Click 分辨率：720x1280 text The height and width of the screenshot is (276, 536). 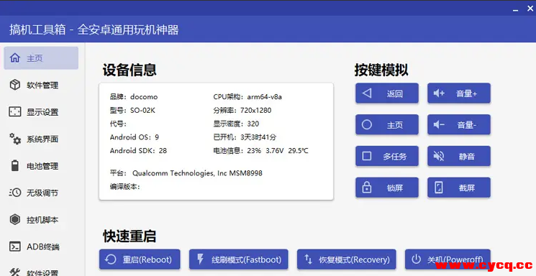(x=242, y=111)
